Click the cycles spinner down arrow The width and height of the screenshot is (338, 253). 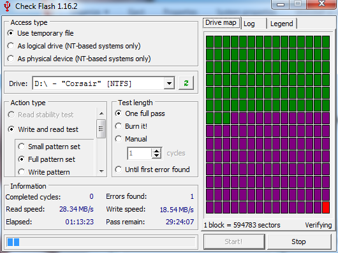click(156, 155)
